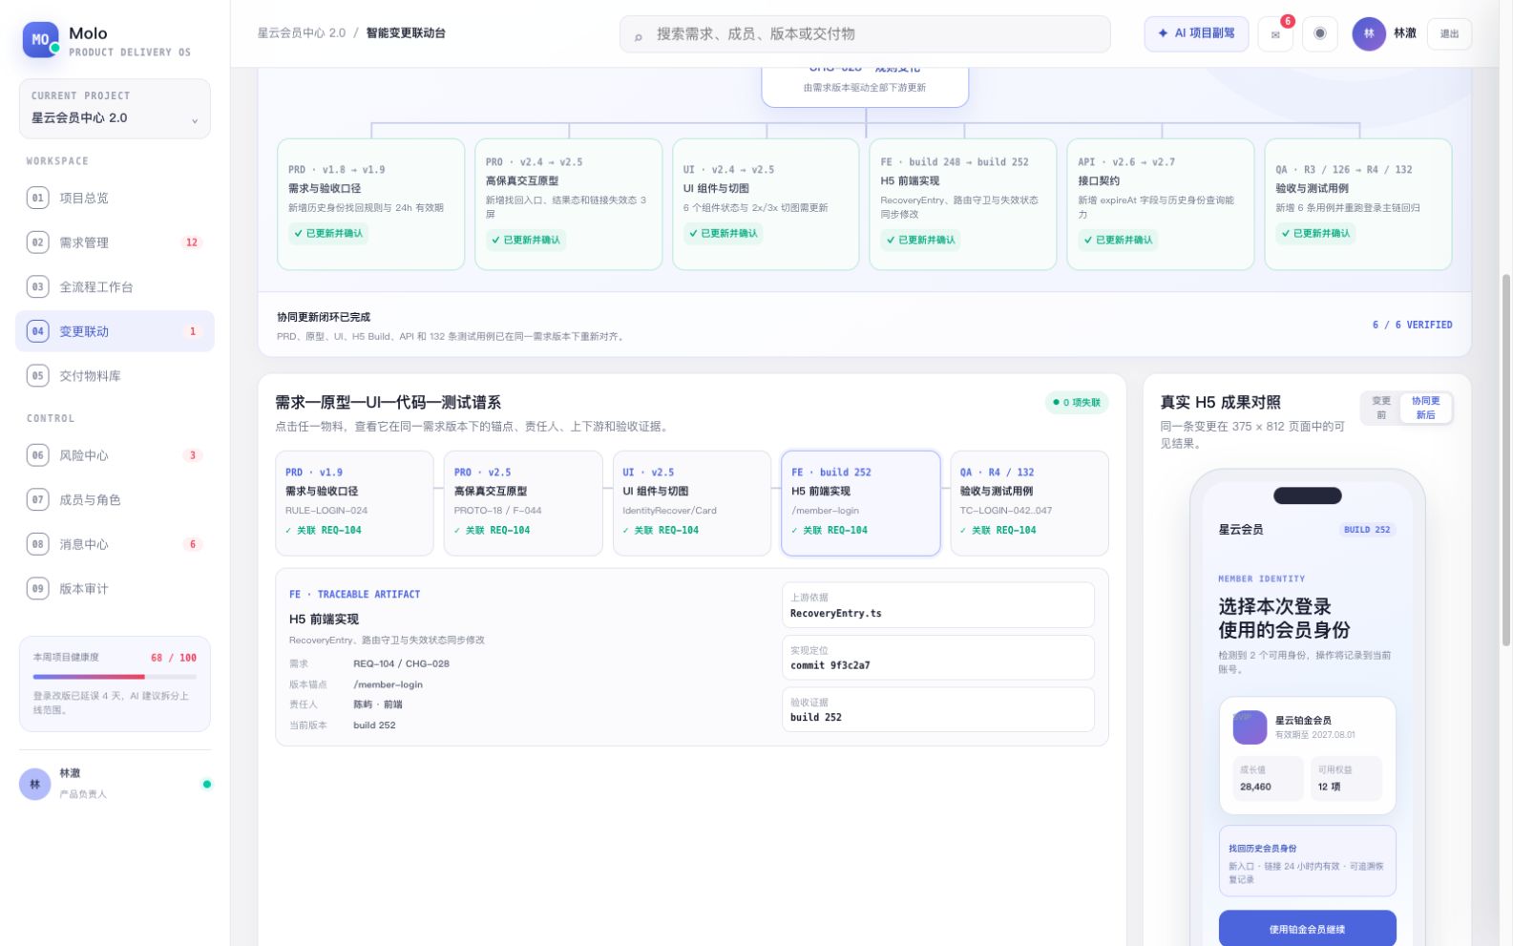This screenshot has height=946, width=1513.
Task: Open the FE · build 248 → build 252 card
Action: coord(963,204)
